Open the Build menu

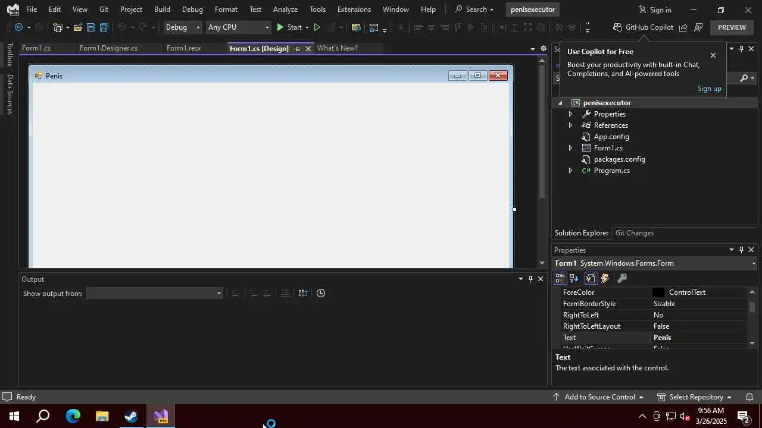(x=162, y=10)
